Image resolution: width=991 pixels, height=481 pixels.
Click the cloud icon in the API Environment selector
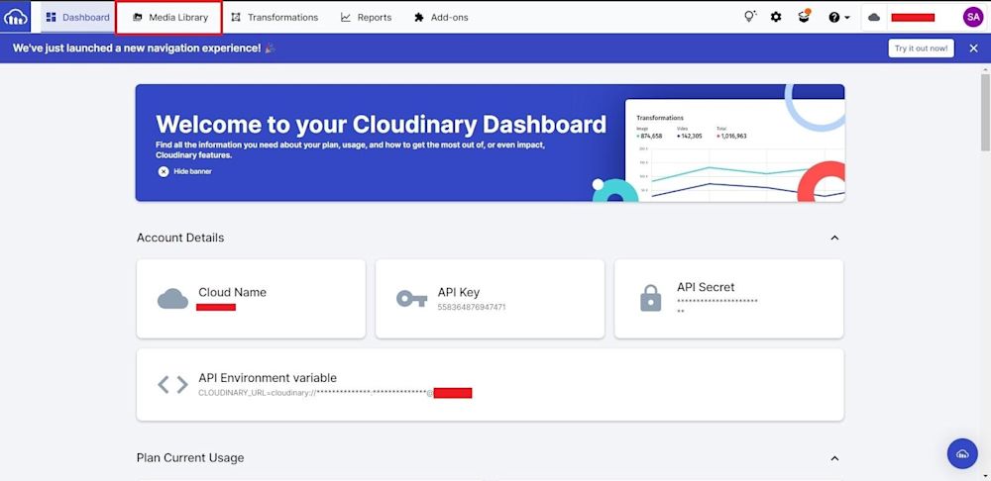pos(874,17)
